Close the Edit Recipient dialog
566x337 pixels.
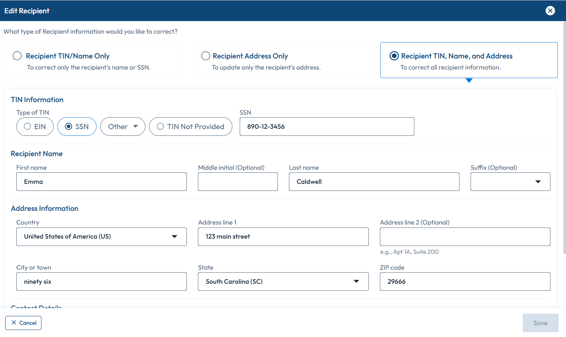(x=550, y=11)
